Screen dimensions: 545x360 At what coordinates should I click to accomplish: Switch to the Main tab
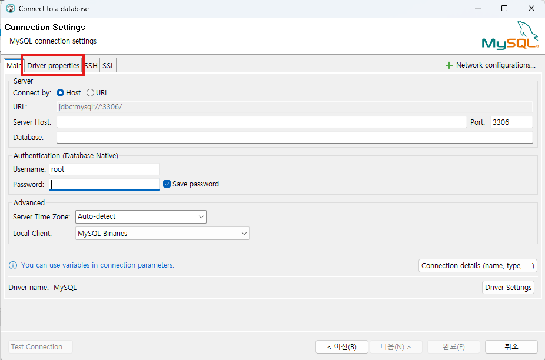(x=14, y=66)
